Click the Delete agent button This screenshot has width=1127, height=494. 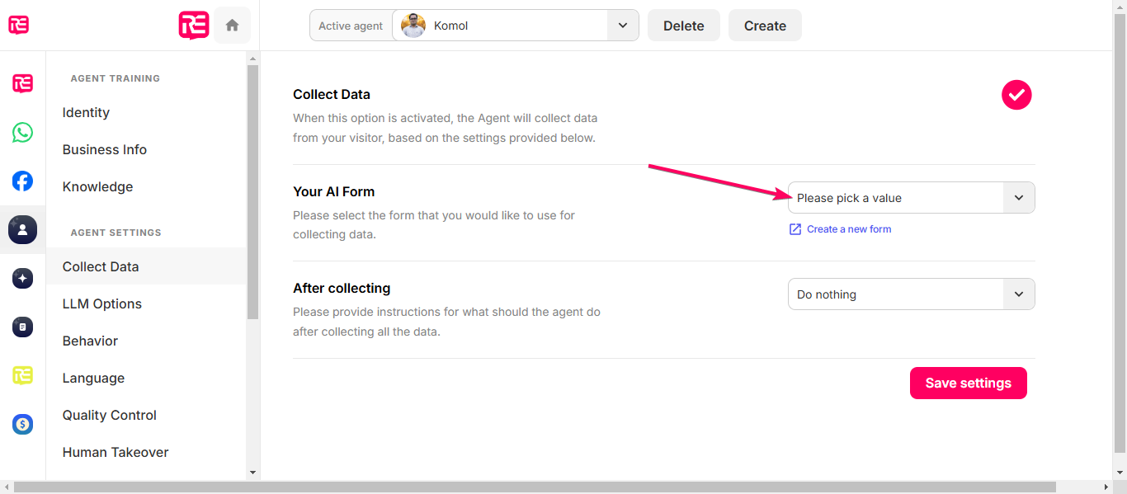point(683,26)
